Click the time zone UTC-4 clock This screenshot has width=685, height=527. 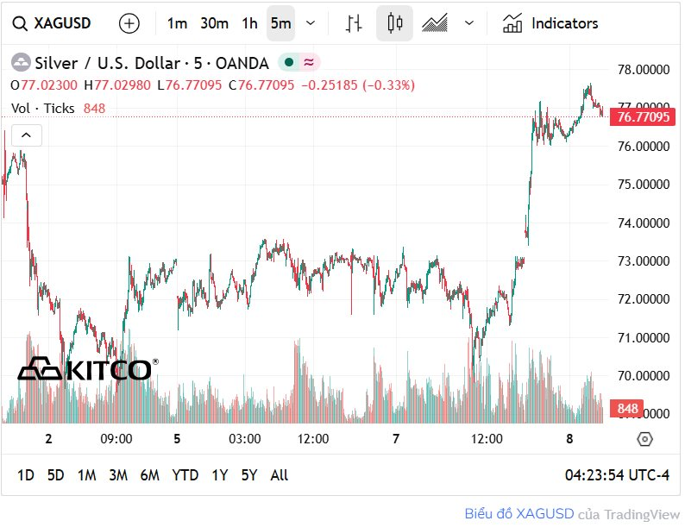coord(617,475)
